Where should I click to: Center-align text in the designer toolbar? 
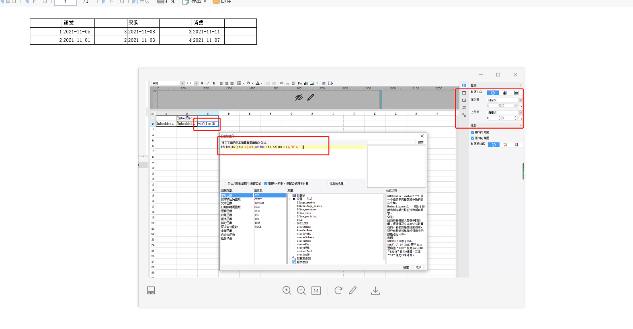(x=227, y=83)
